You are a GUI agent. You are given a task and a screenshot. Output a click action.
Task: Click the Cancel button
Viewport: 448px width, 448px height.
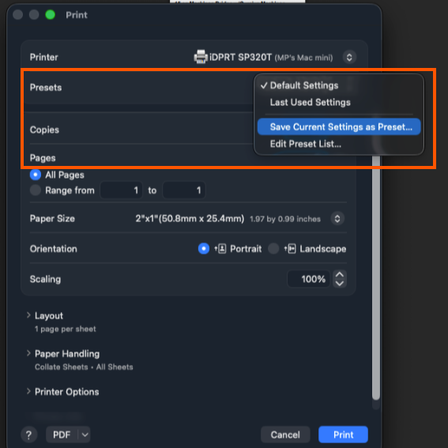285,435
